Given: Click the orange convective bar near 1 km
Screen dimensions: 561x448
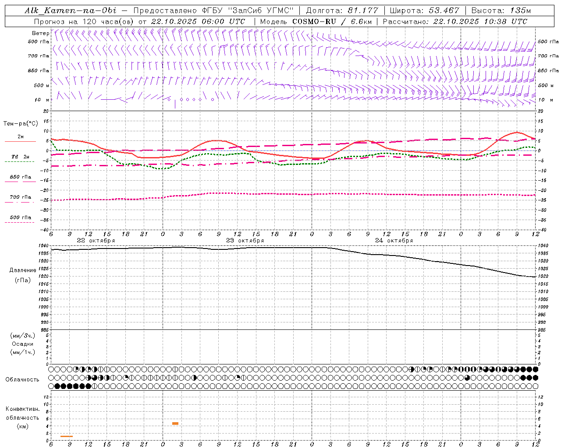Looking at the screenshot, I should (67, 436).
